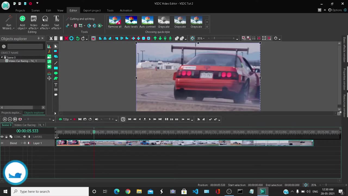
Task: Expand the quick styles gallery
Action: (x=207, y=27)
